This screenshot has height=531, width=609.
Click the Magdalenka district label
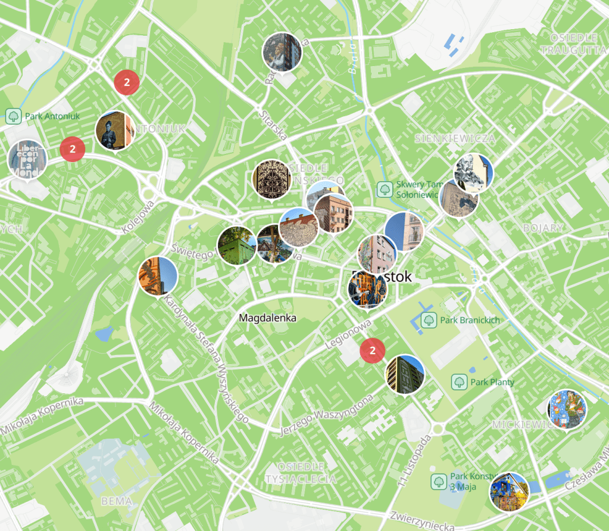point(268,318)
